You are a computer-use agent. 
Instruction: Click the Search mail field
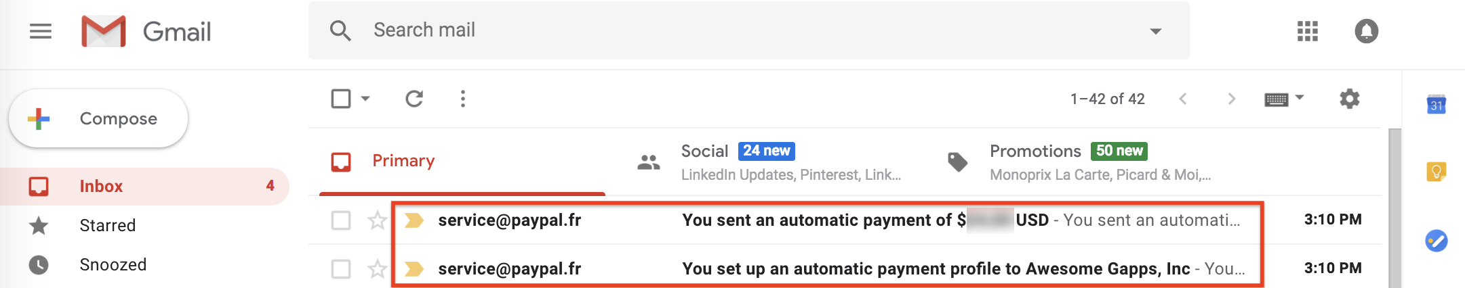point(746,30)
